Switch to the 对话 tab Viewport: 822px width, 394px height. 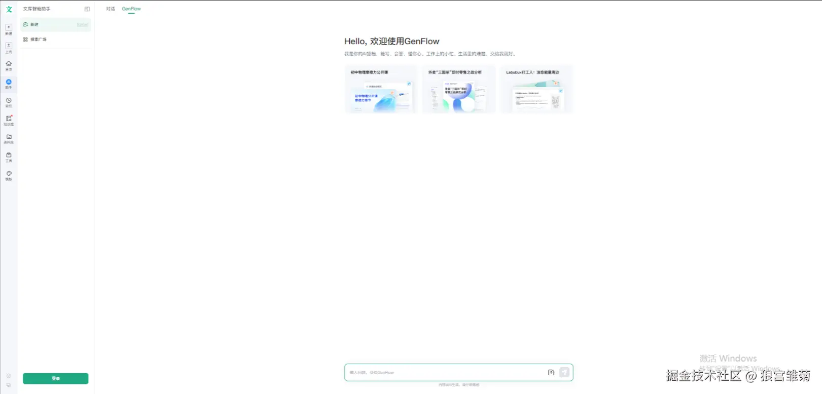point(111,9)
